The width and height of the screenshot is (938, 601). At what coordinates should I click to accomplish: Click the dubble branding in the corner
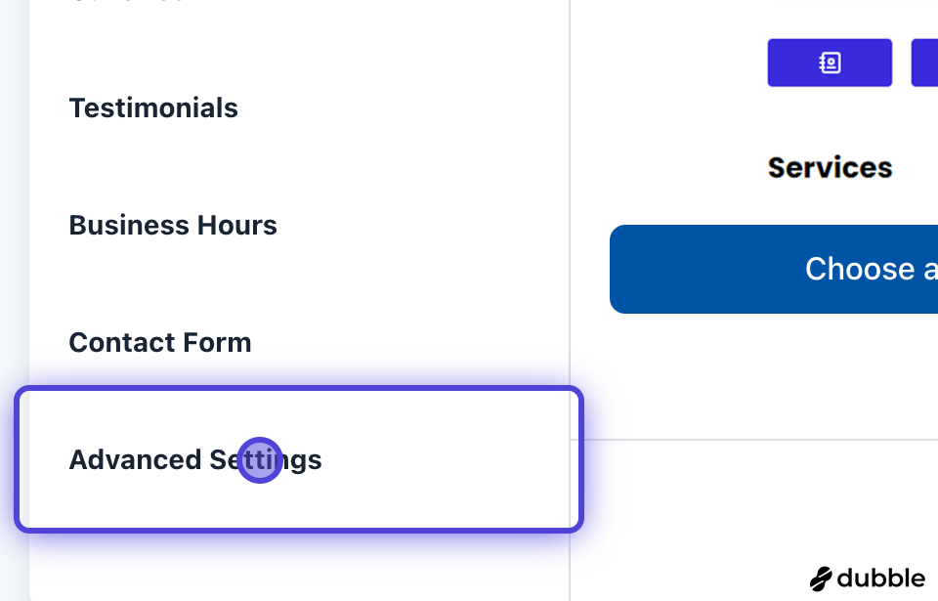point(867,579)
